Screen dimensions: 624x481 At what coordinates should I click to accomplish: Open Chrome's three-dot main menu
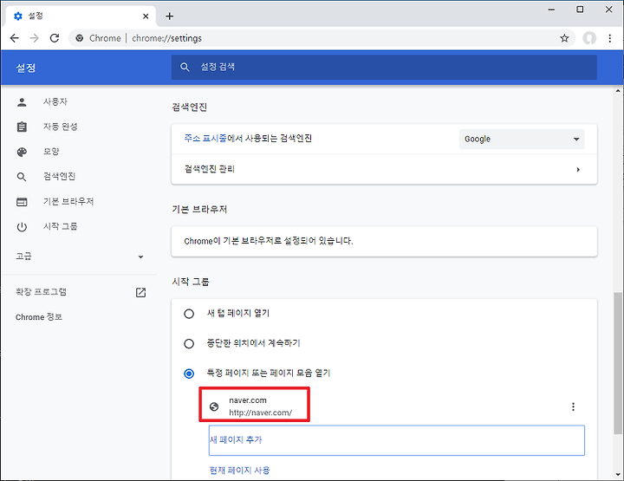[x=609, y=38]
